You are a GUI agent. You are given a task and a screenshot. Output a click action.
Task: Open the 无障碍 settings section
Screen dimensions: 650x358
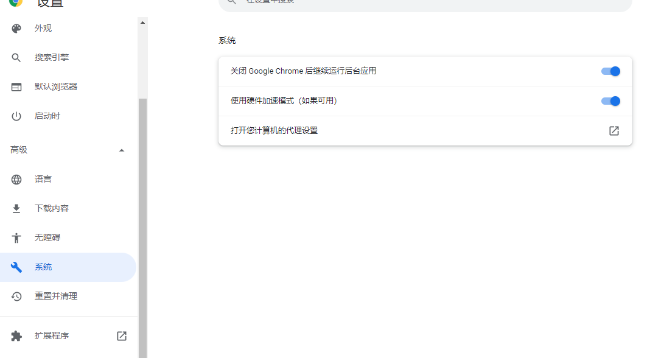(x=68, y=237)
